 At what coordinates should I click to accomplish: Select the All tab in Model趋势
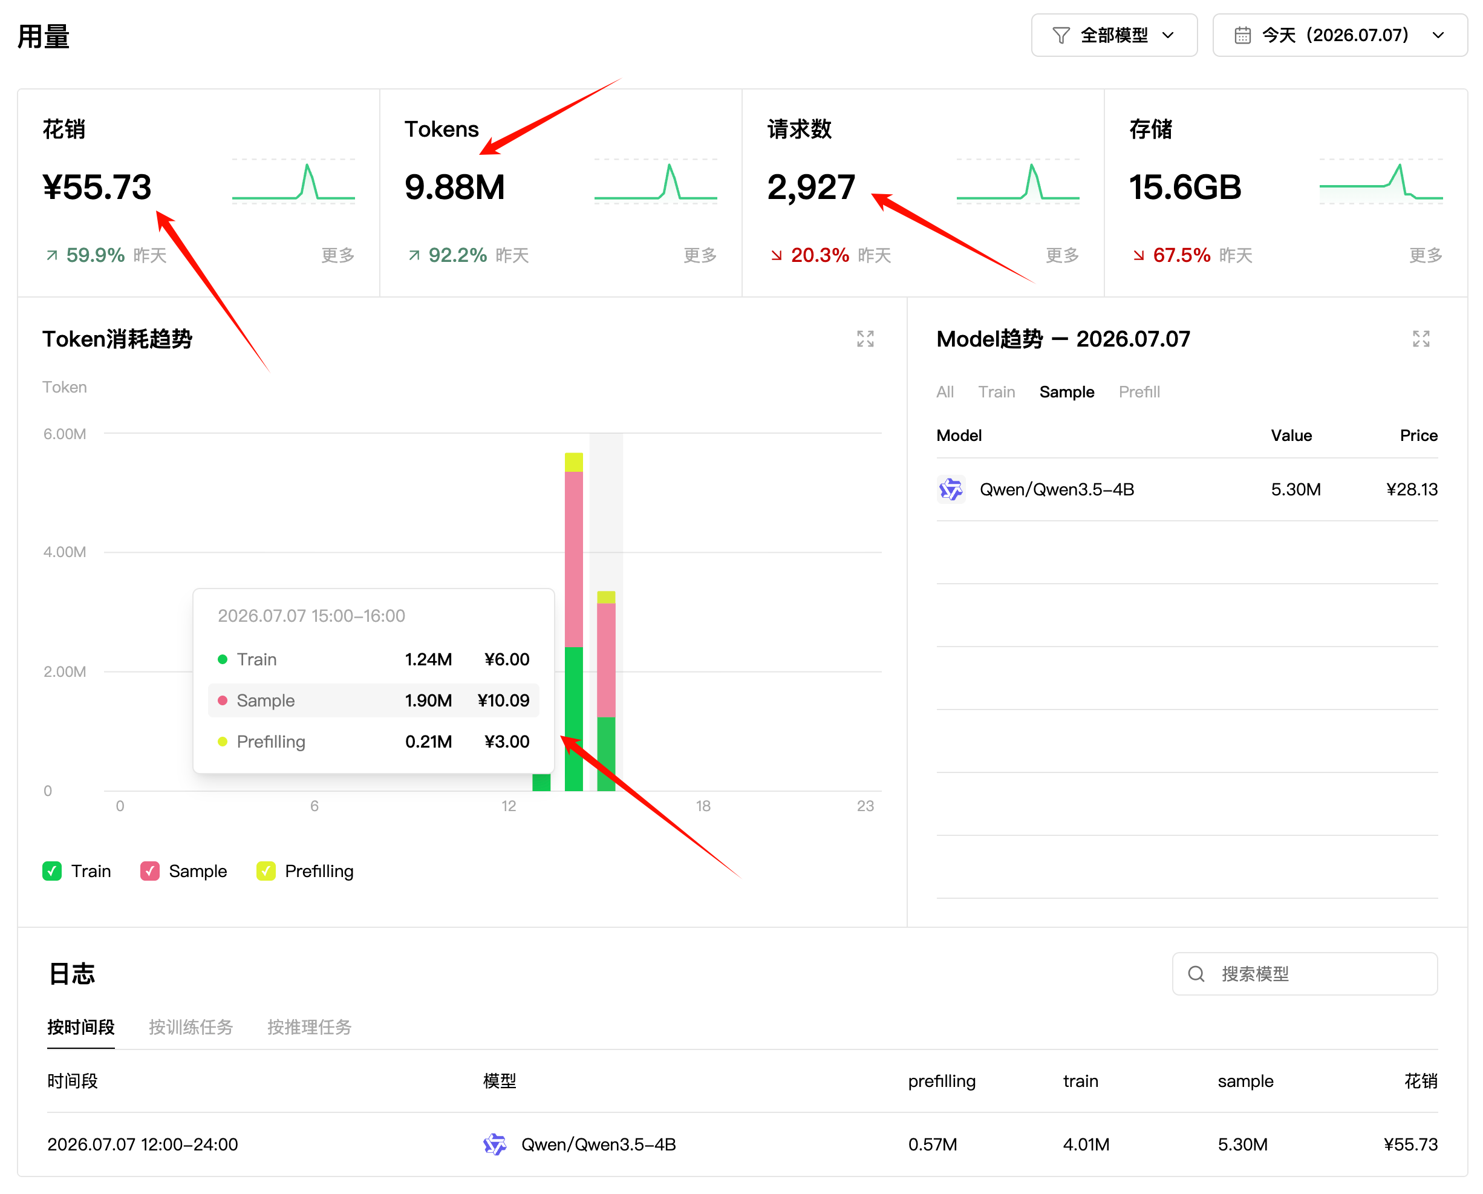coord(945,392)
